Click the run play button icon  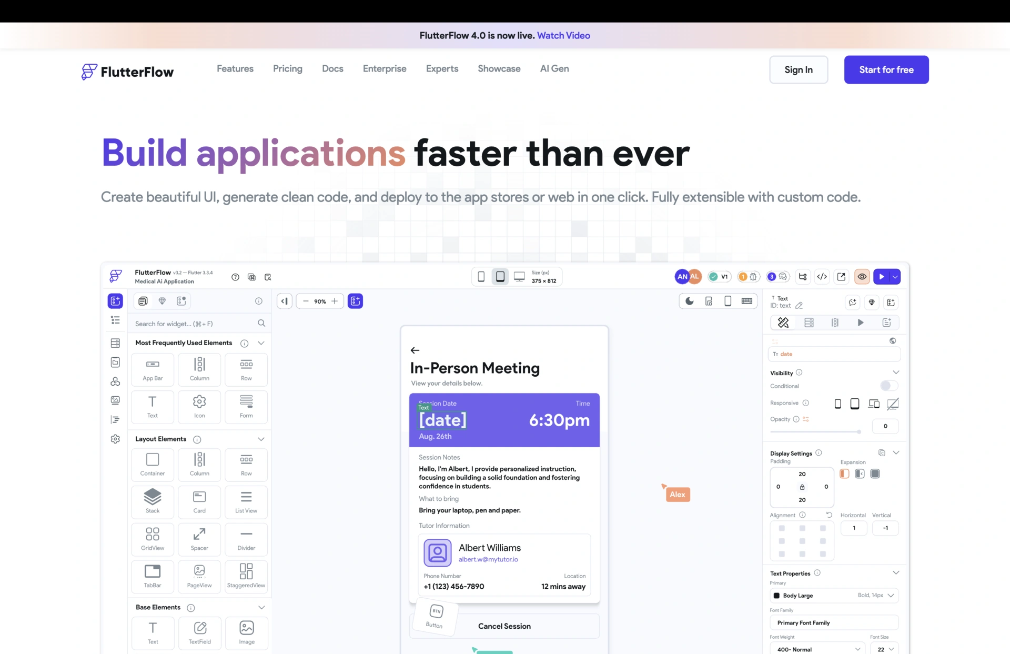coord(882,277)
